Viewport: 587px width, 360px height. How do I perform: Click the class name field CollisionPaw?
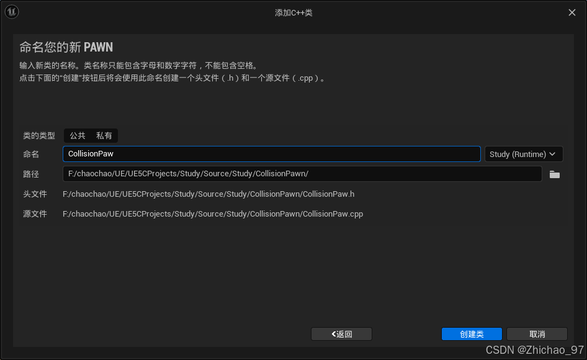pos(271,154)
